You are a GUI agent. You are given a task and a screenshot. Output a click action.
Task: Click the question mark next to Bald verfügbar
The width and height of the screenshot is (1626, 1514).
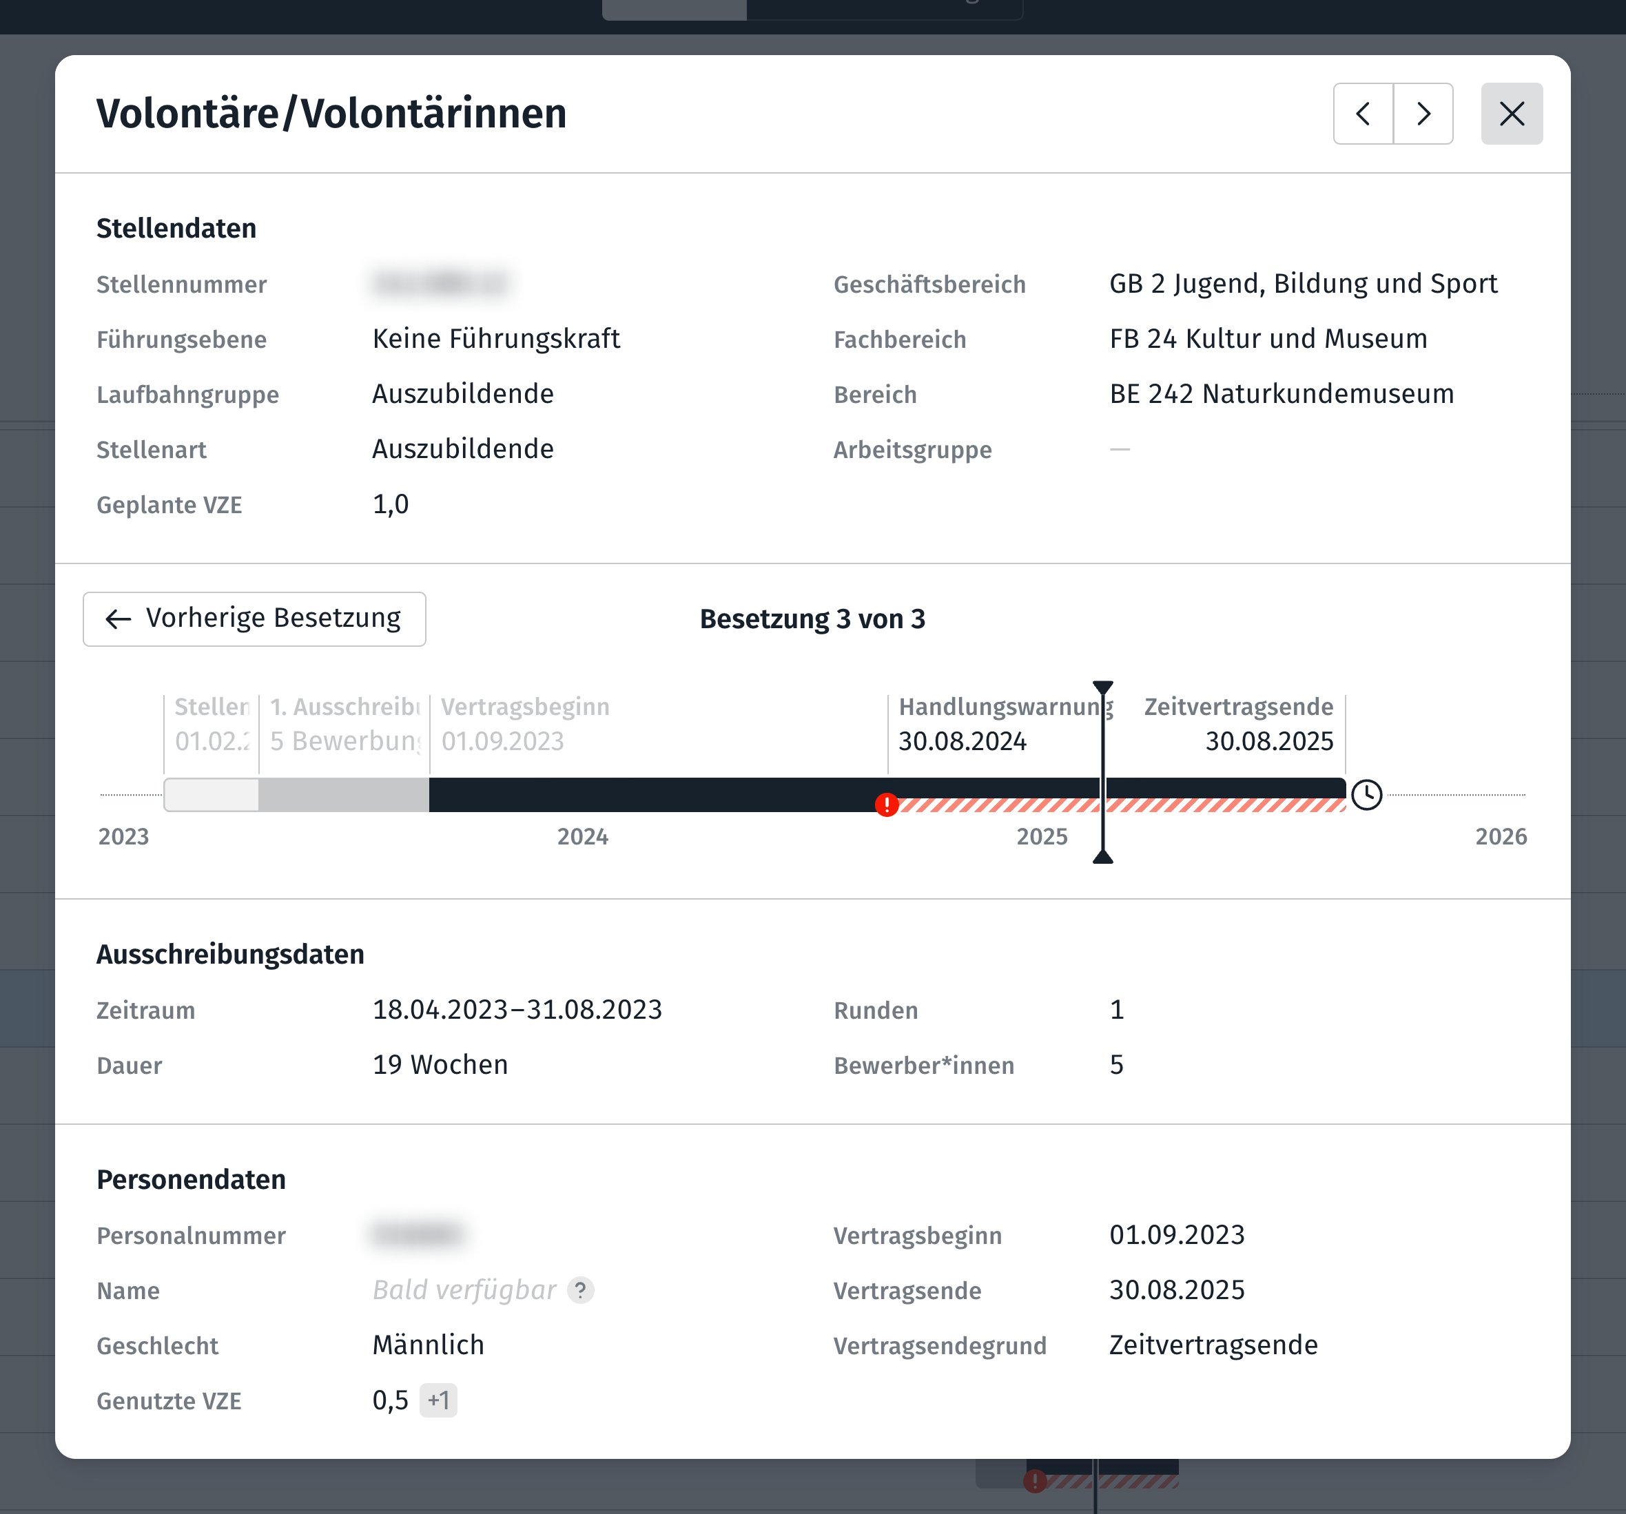(581, 1290)
